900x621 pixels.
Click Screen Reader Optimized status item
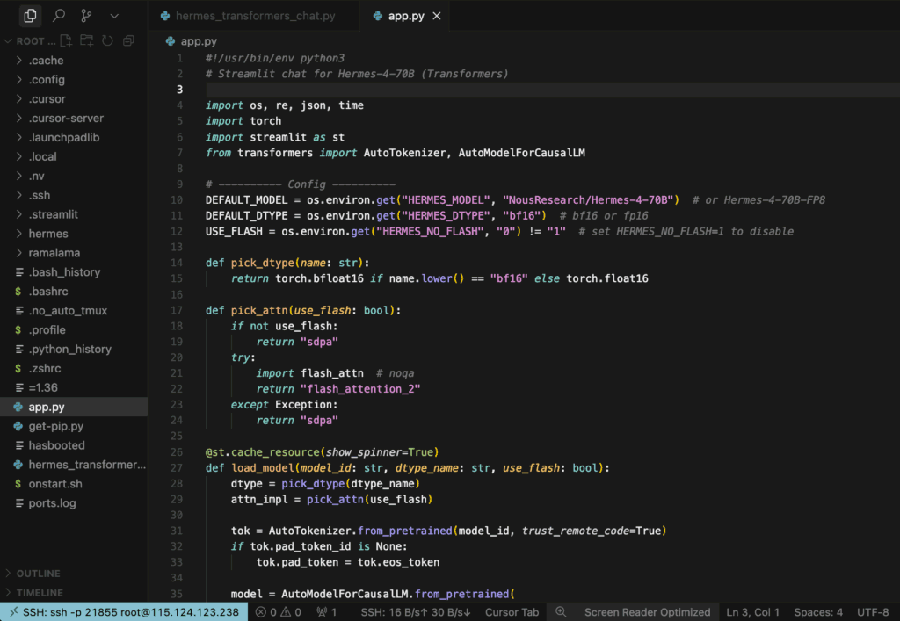click(647, 612)
